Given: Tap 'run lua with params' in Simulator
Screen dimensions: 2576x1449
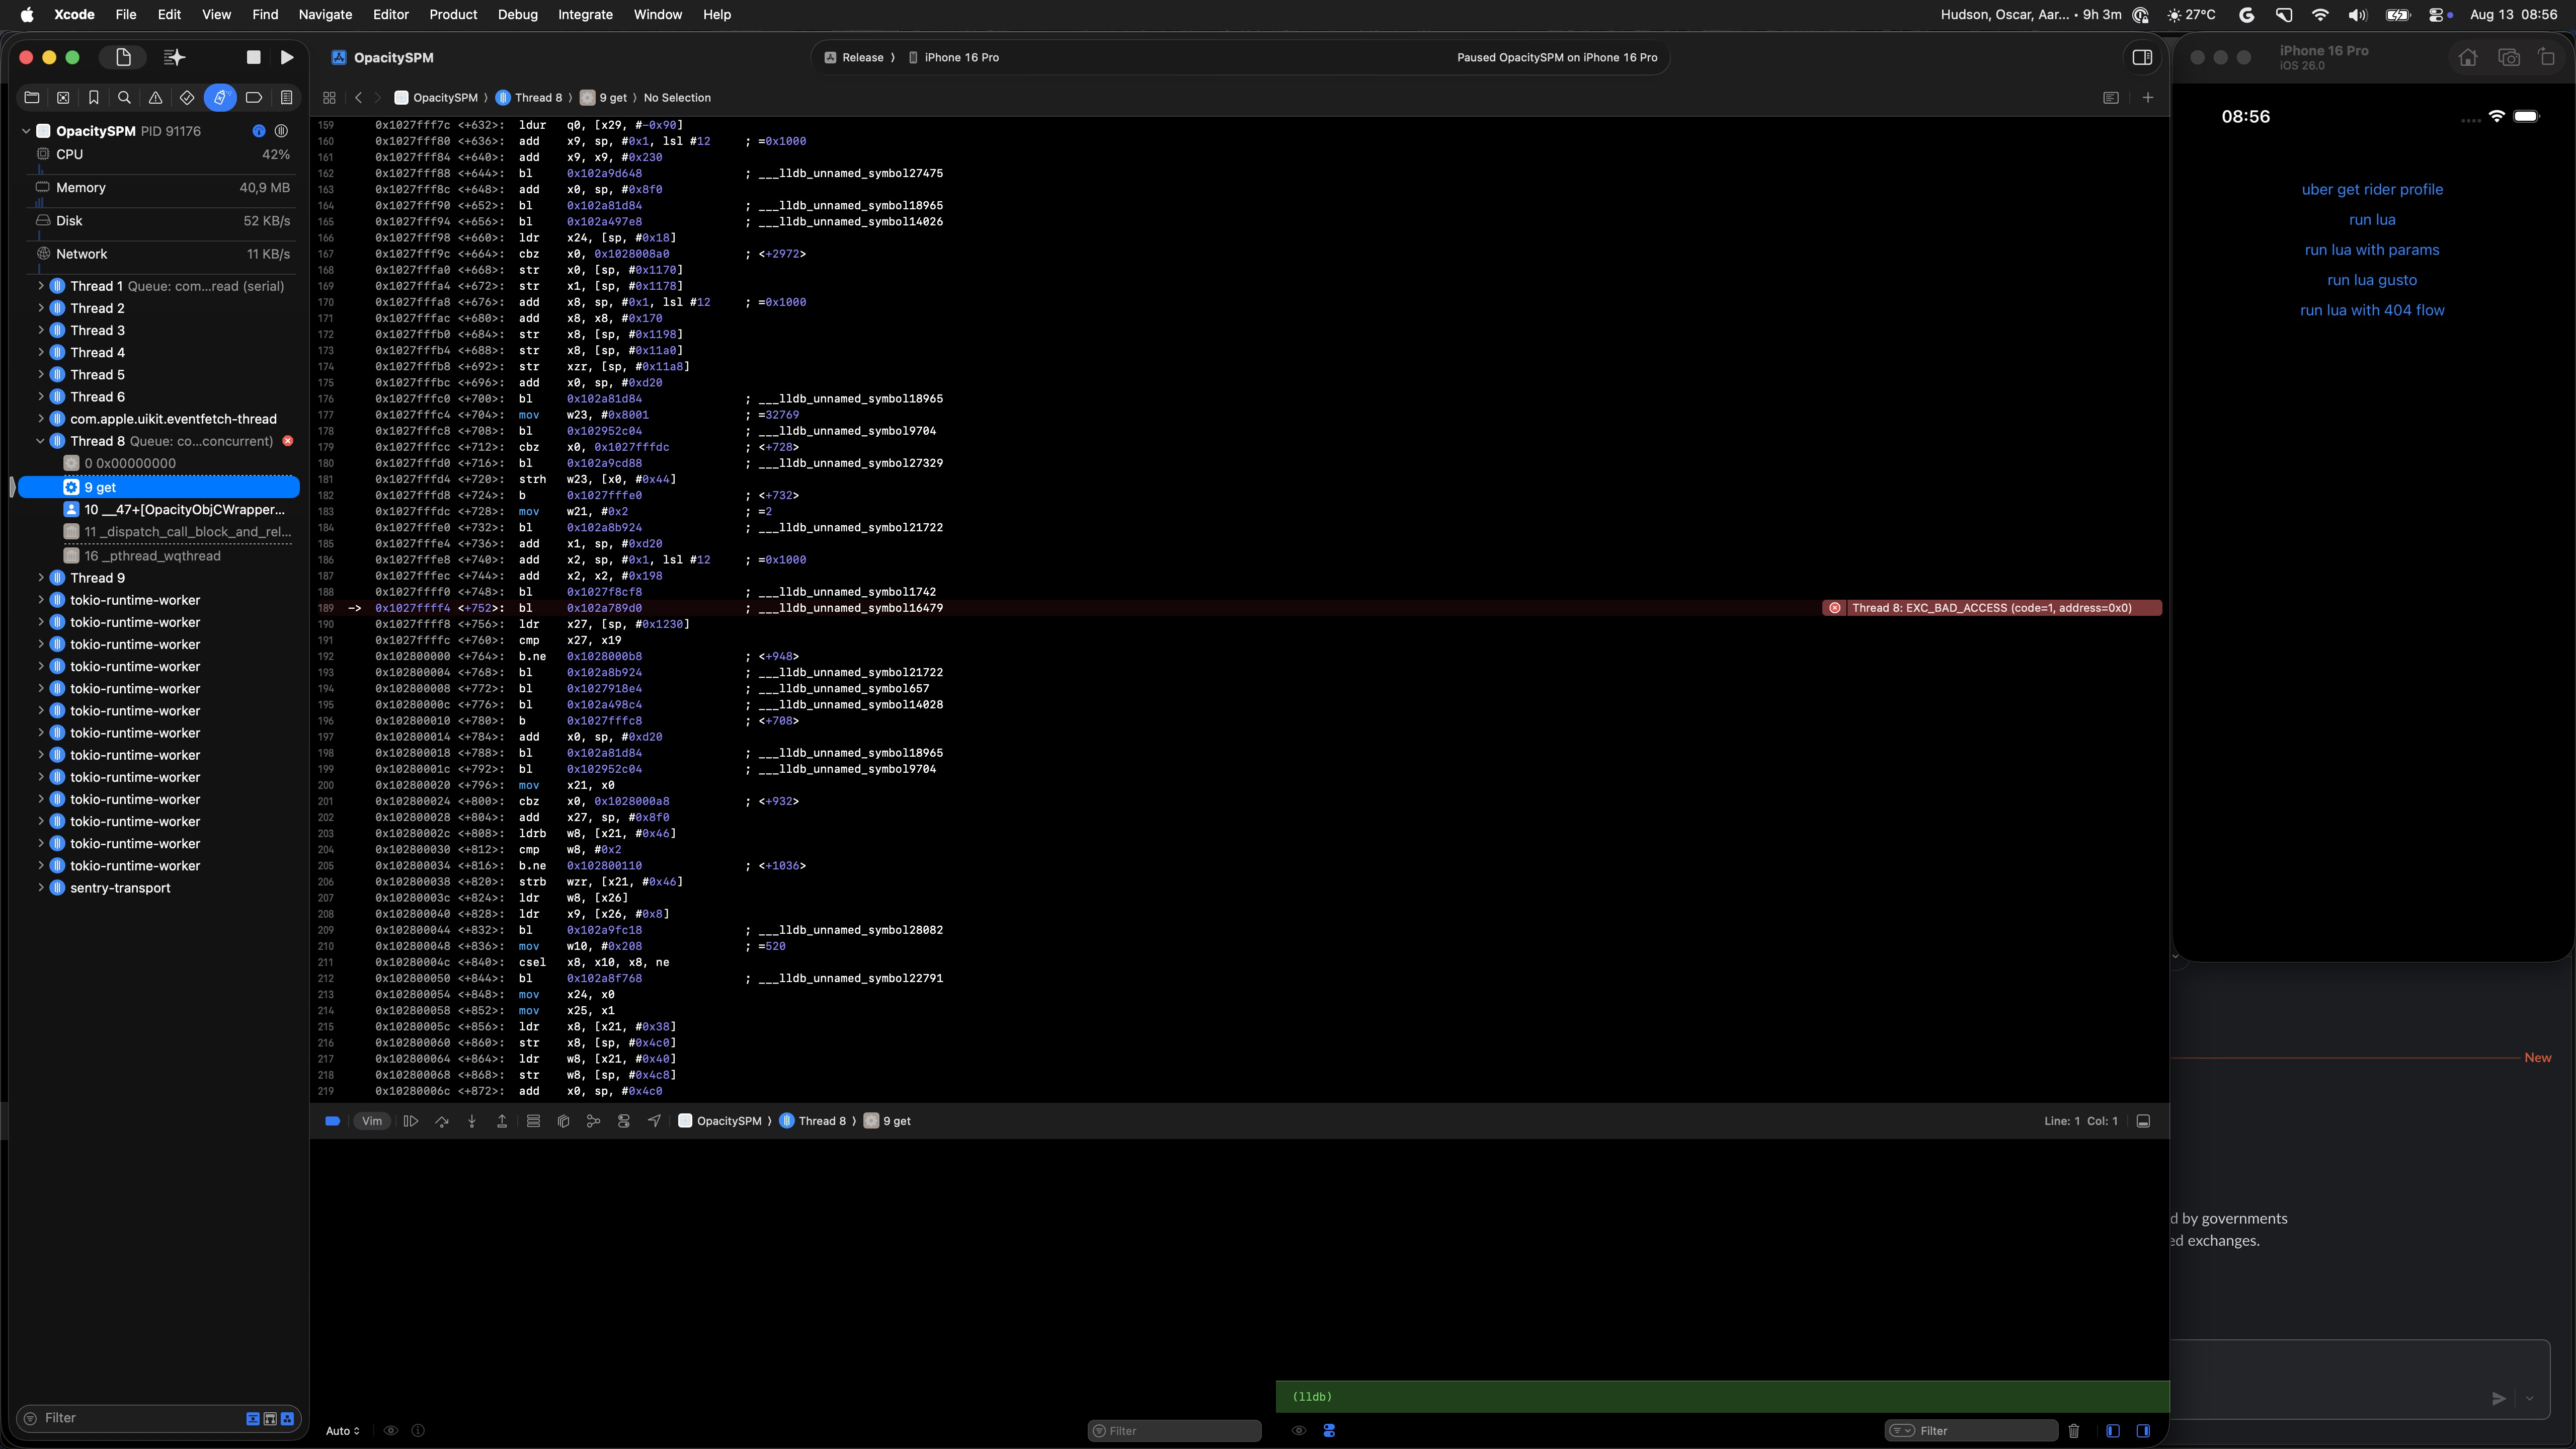Looking at the screenshot, I should [x=2372, y=250].
